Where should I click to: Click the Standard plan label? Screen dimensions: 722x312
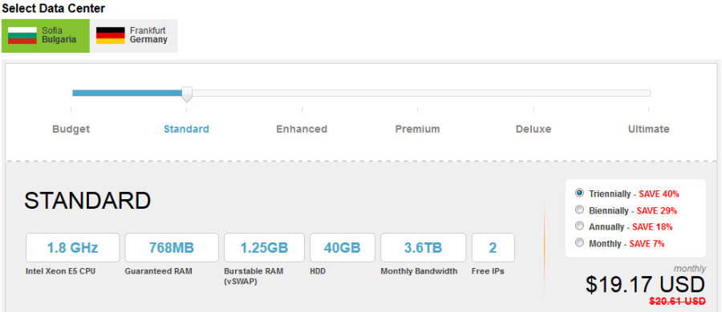(186, 129)
